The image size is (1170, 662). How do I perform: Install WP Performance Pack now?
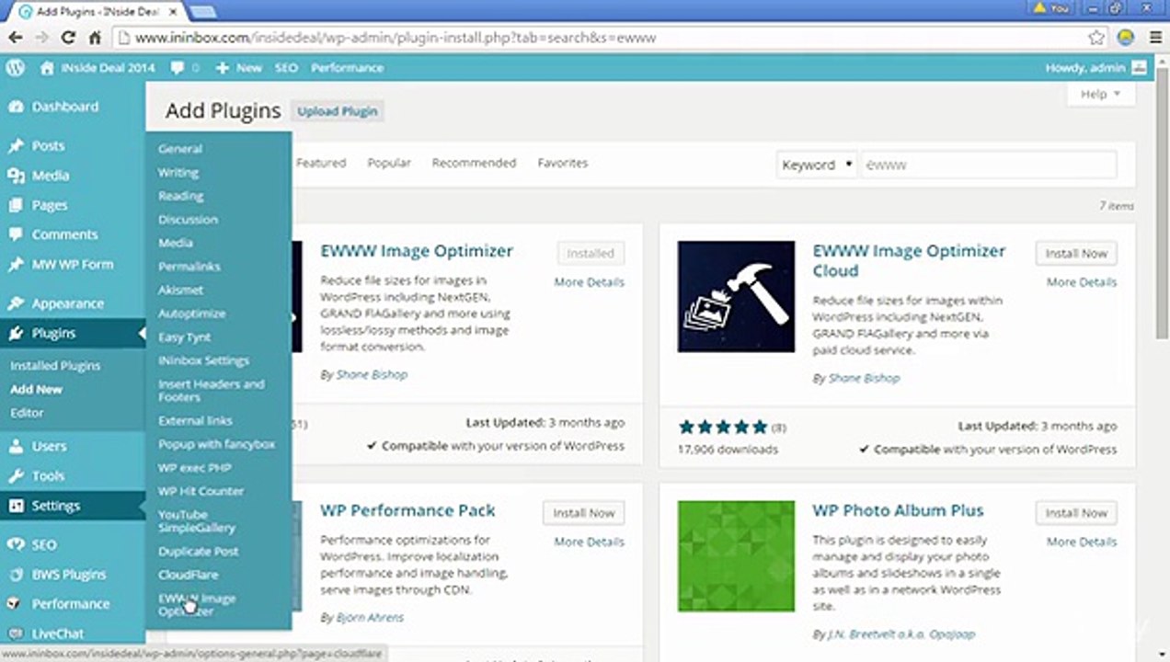tap(584, 513)
